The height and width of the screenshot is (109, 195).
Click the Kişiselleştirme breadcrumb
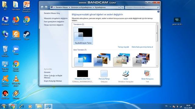(100, 7)
